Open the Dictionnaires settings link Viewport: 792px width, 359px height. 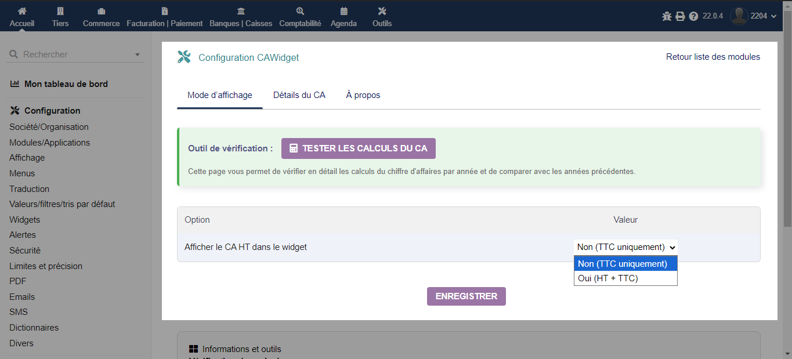pyautogui.click(x=34, y=328)
